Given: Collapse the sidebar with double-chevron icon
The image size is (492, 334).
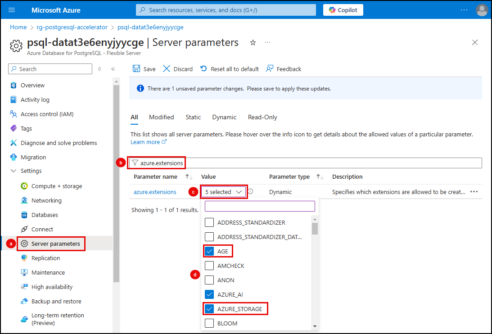Looking at the screenshot, I should click(x=113, y=69).
